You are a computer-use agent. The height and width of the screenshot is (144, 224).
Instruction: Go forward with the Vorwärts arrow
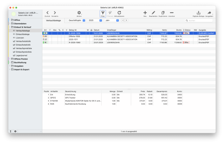tap(55, 13)
